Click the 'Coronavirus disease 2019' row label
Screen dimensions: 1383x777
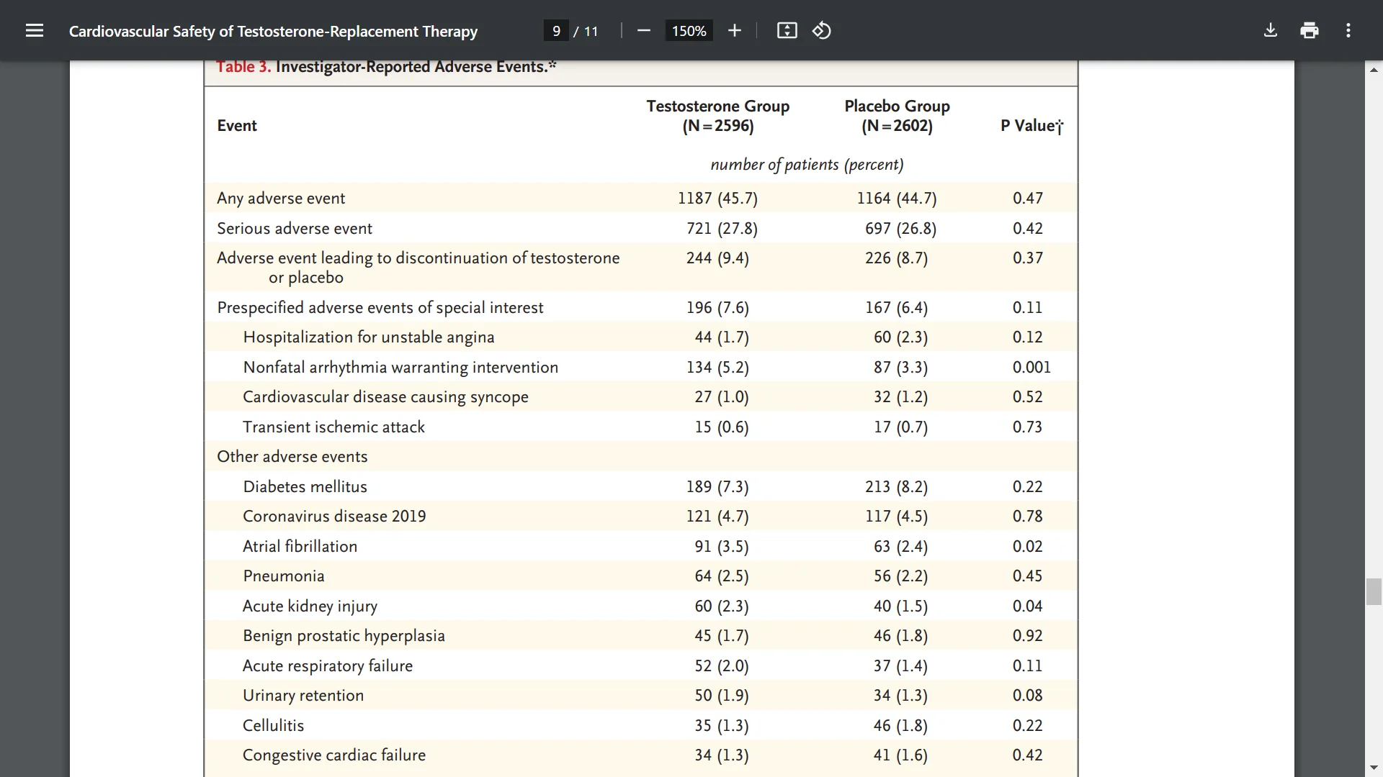tap(334, 517)
